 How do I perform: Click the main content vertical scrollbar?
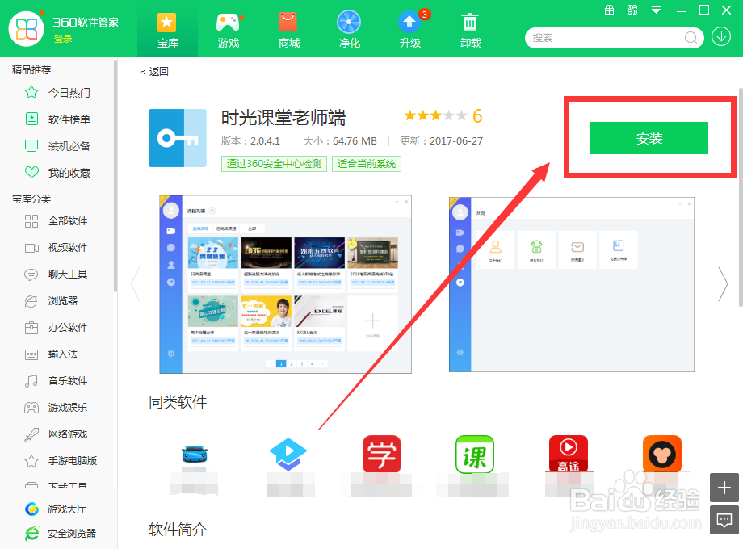point(741,197)
